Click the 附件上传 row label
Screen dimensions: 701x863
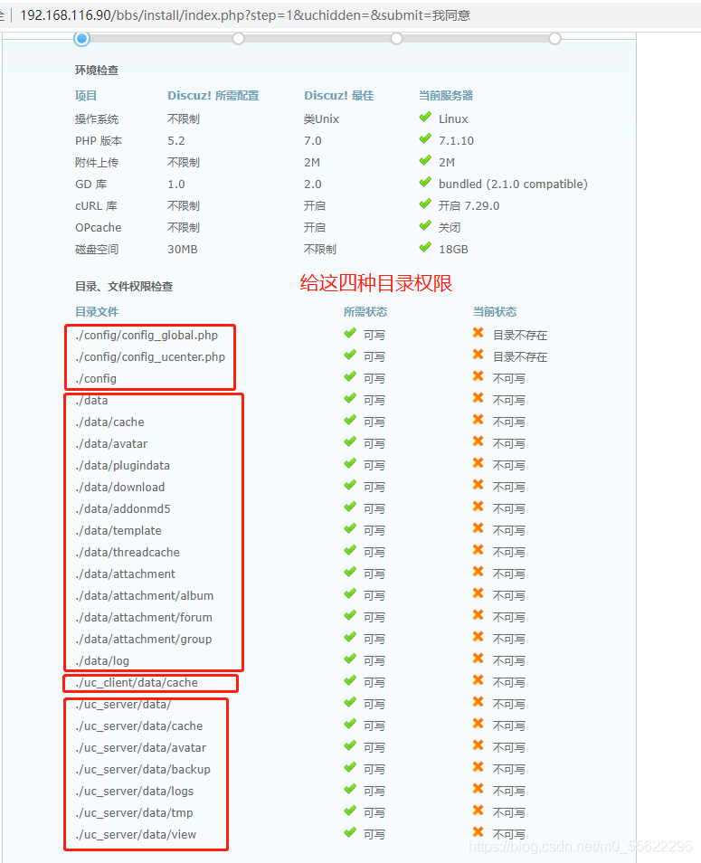click(x=97, y=162)
